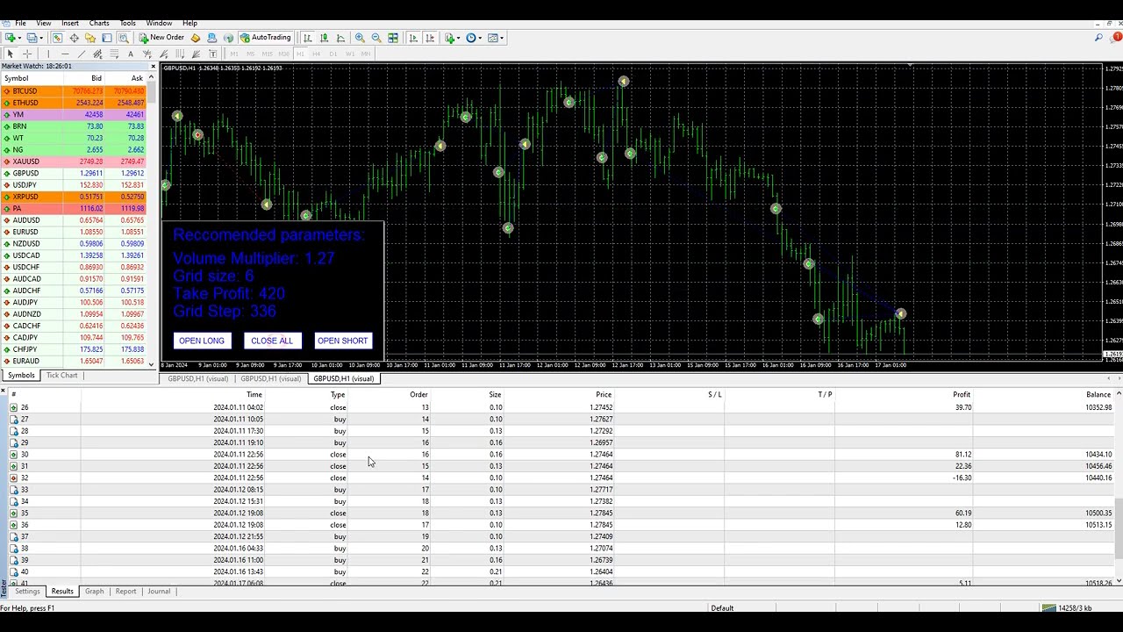Select the crosshair tool
The image size is (1123, 632).
[27, 54]
